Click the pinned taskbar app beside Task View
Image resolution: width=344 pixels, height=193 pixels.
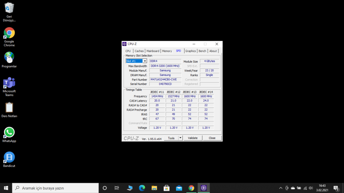[130, 188]
